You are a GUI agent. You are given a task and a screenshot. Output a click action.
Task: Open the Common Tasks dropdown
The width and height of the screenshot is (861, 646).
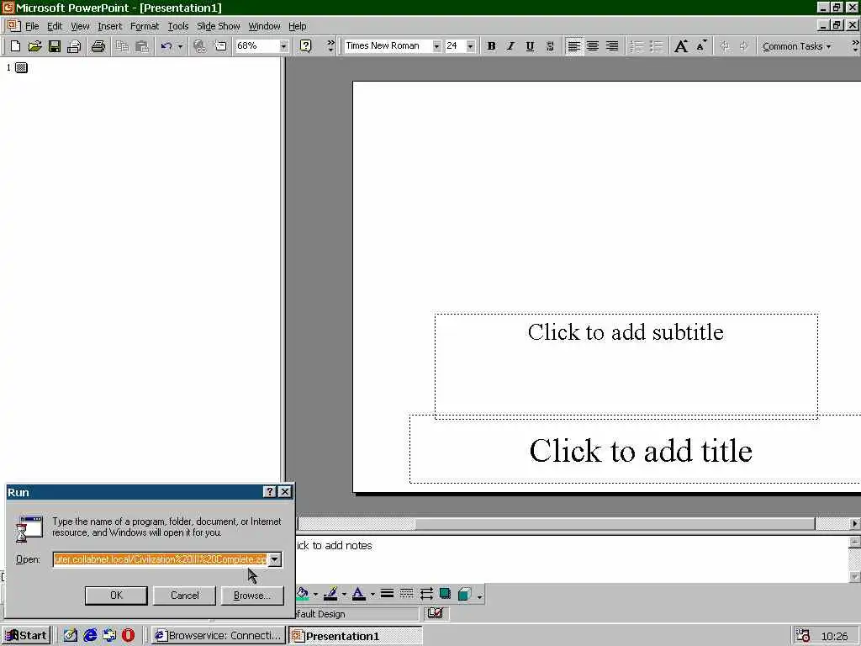(796, 47)
